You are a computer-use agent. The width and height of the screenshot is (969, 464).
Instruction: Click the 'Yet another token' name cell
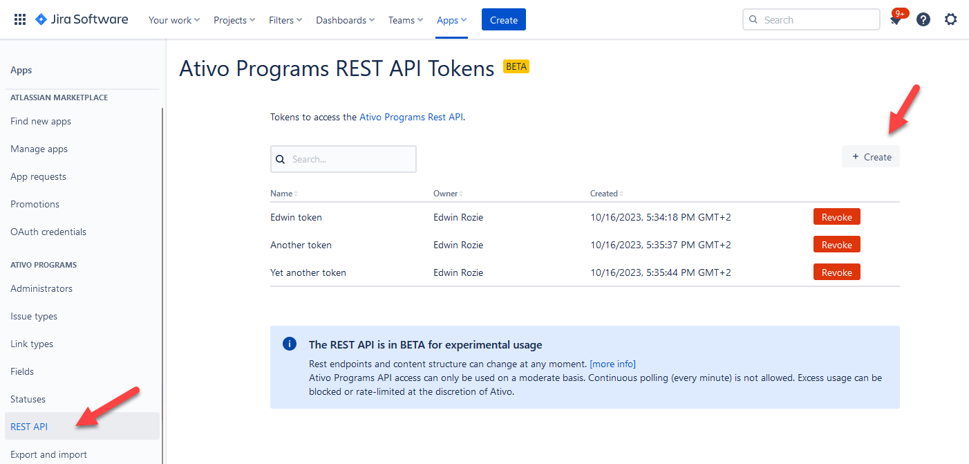coord(308,272)
